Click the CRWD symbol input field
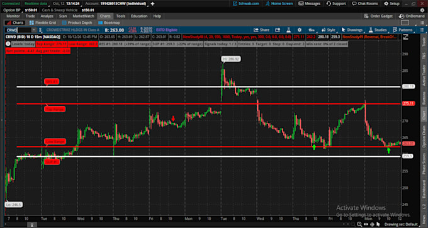 pyautogui.click(x=18, y=30)
